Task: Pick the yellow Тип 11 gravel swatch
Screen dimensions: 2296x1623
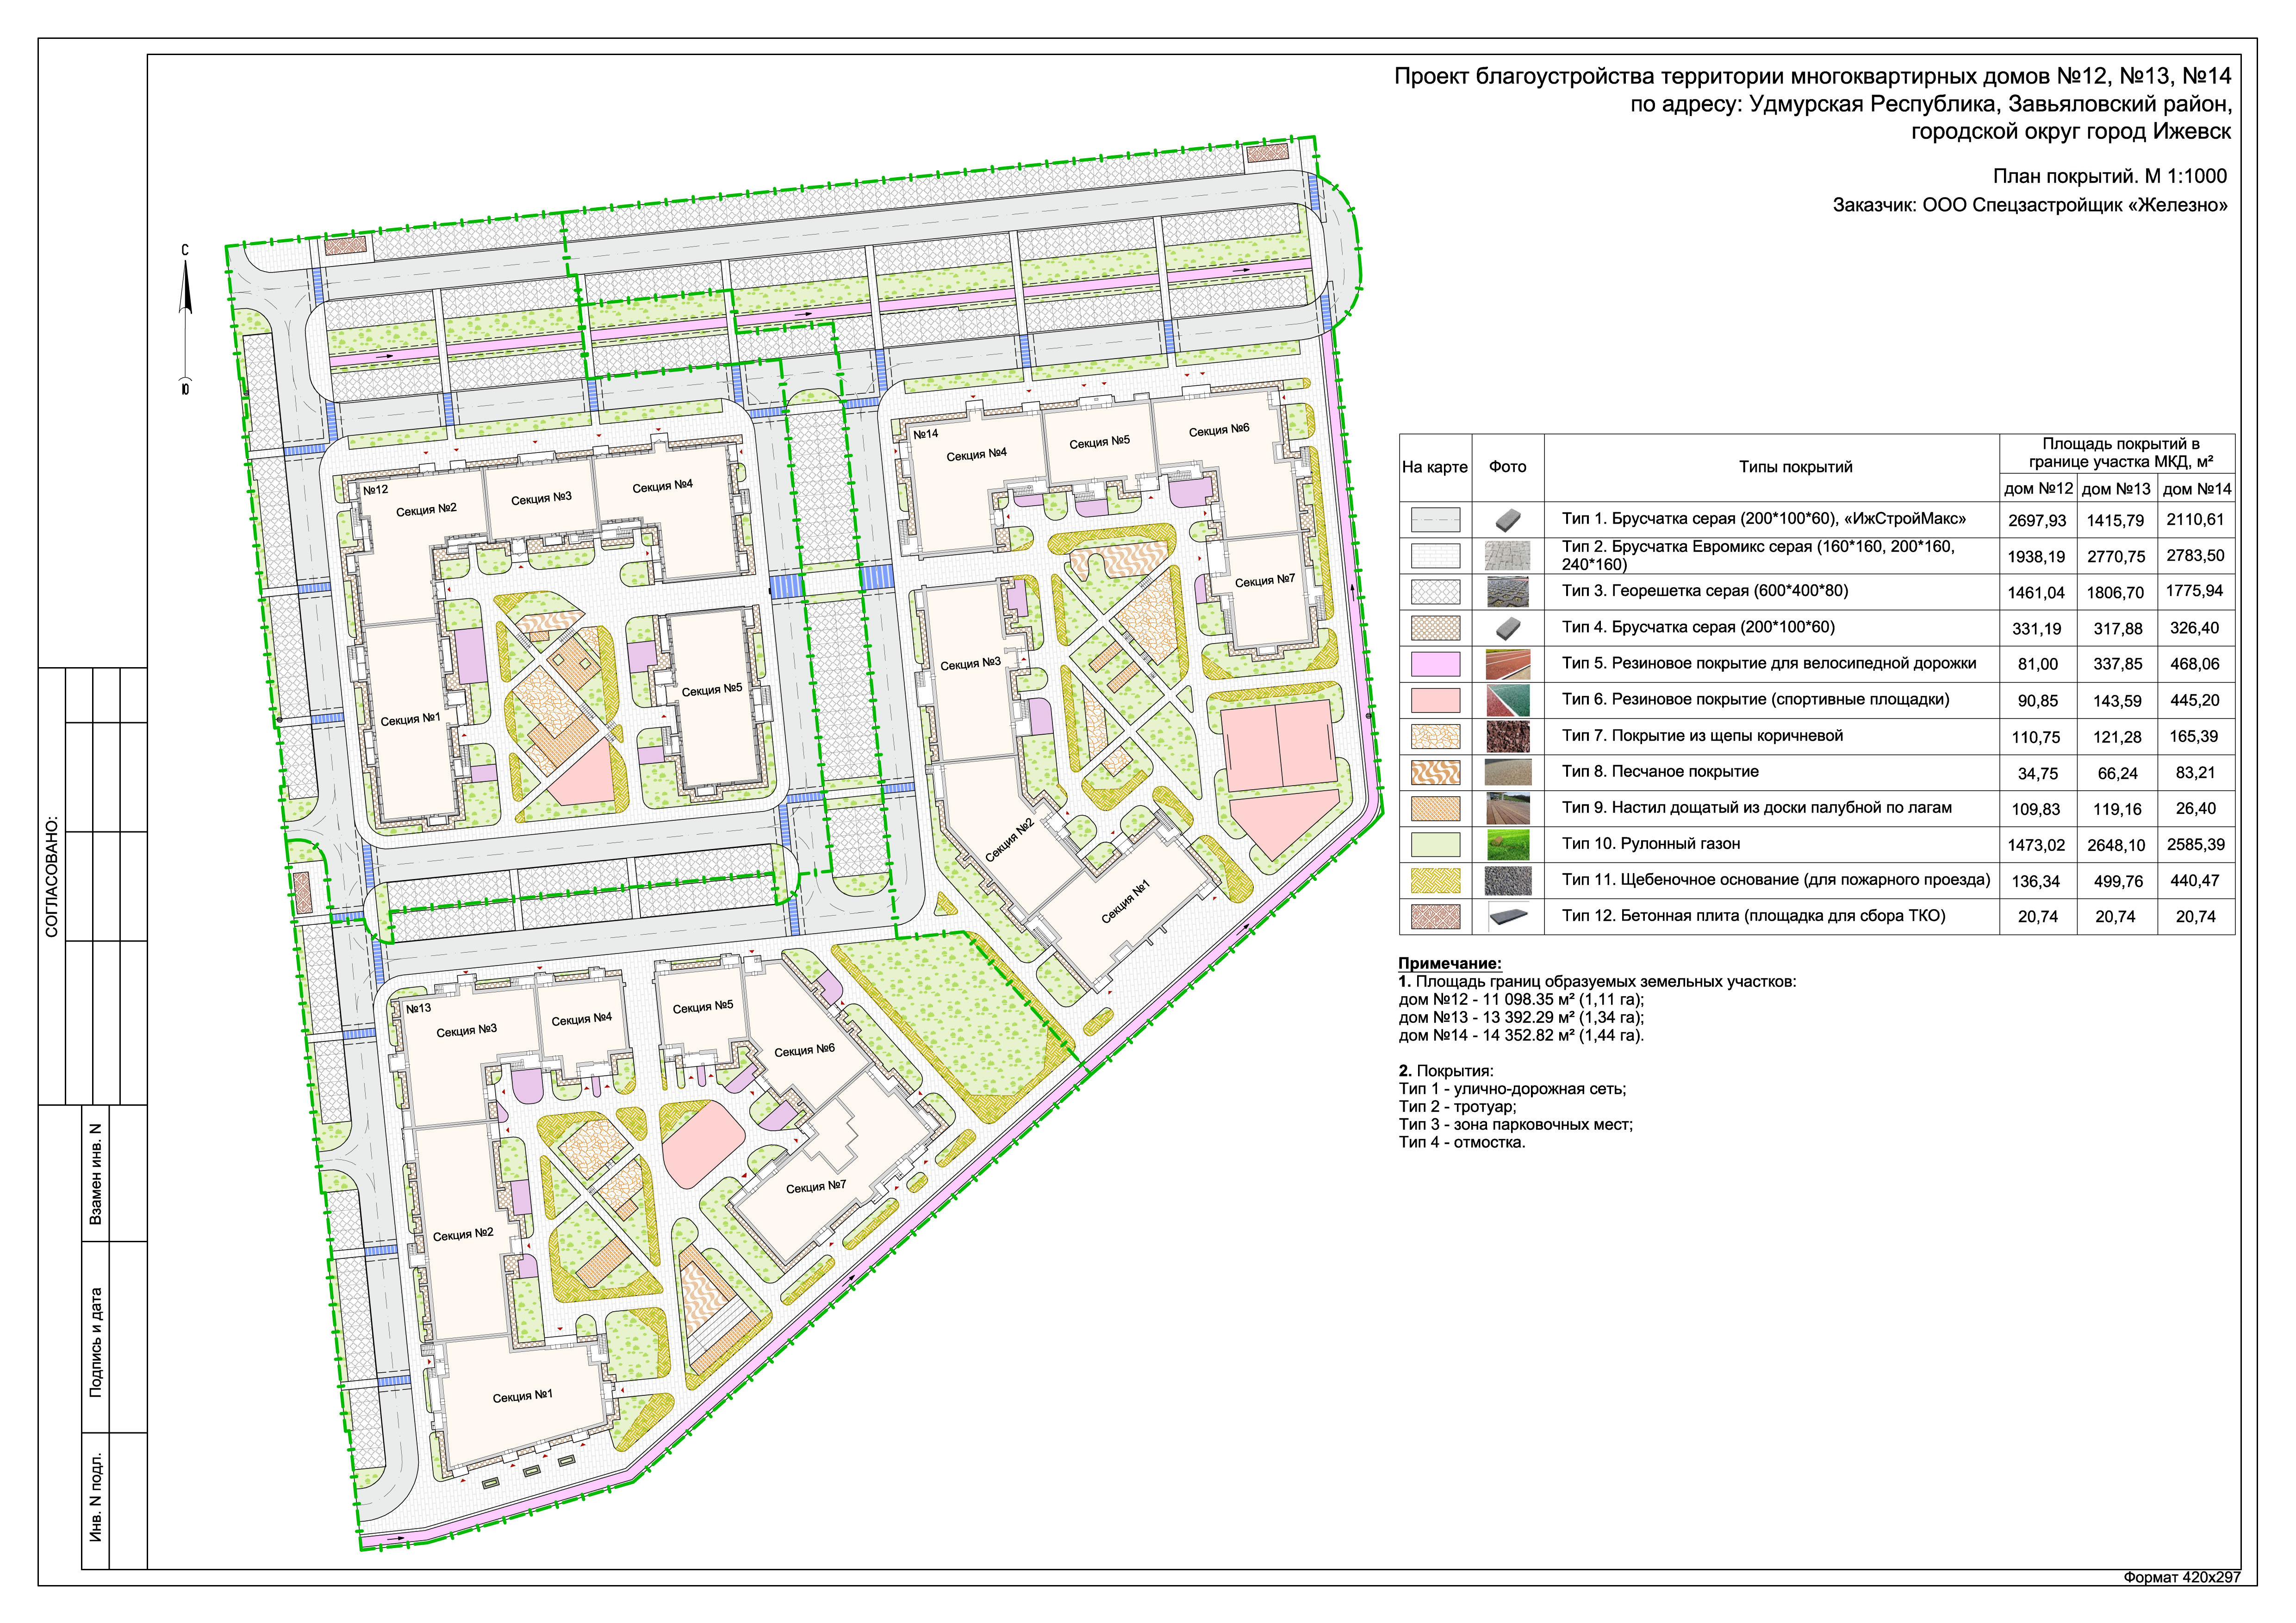Action: point(1435,880)
